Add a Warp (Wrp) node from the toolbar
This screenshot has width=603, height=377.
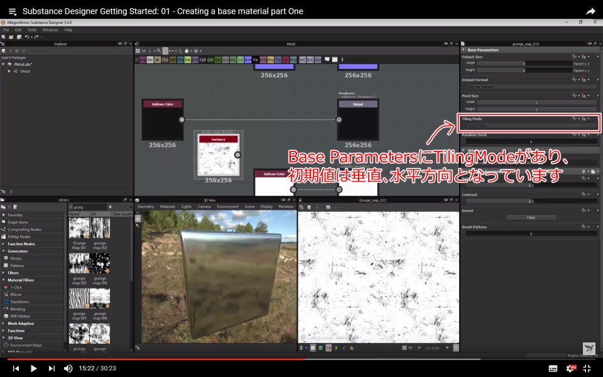click(293, 60)
